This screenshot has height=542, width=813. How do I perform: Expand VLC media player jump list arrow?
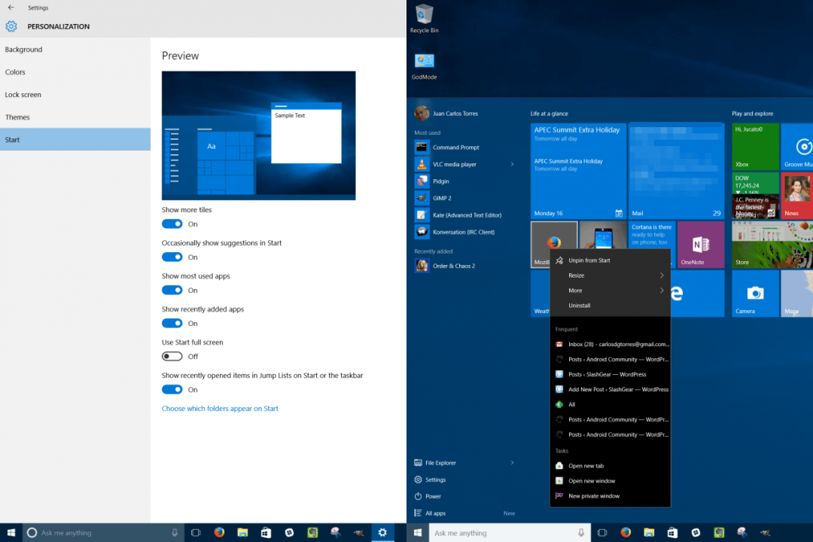coord(513,164)
